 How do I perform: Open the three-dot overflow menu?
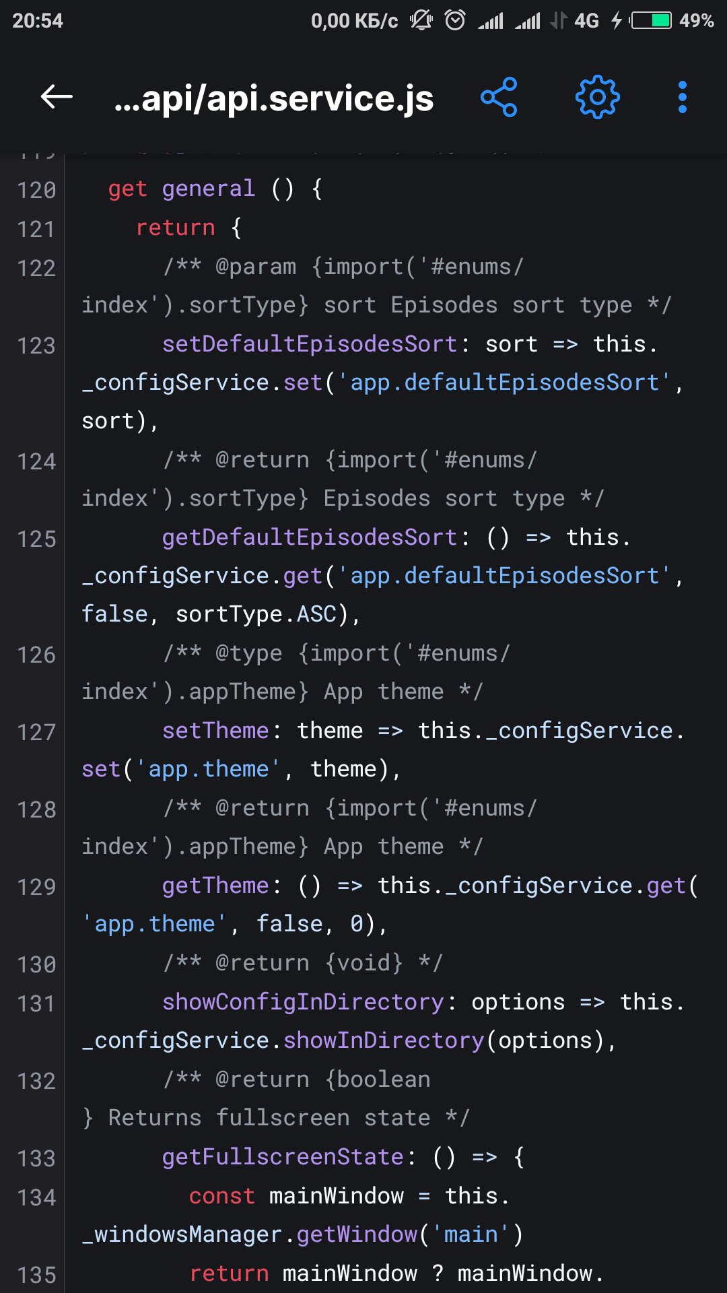pyautogui.click(x=682, y=97)
